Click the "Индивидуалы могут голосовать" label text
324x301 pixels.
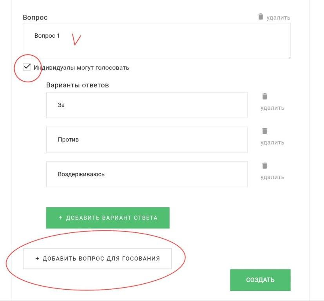(x=81, y=67)
